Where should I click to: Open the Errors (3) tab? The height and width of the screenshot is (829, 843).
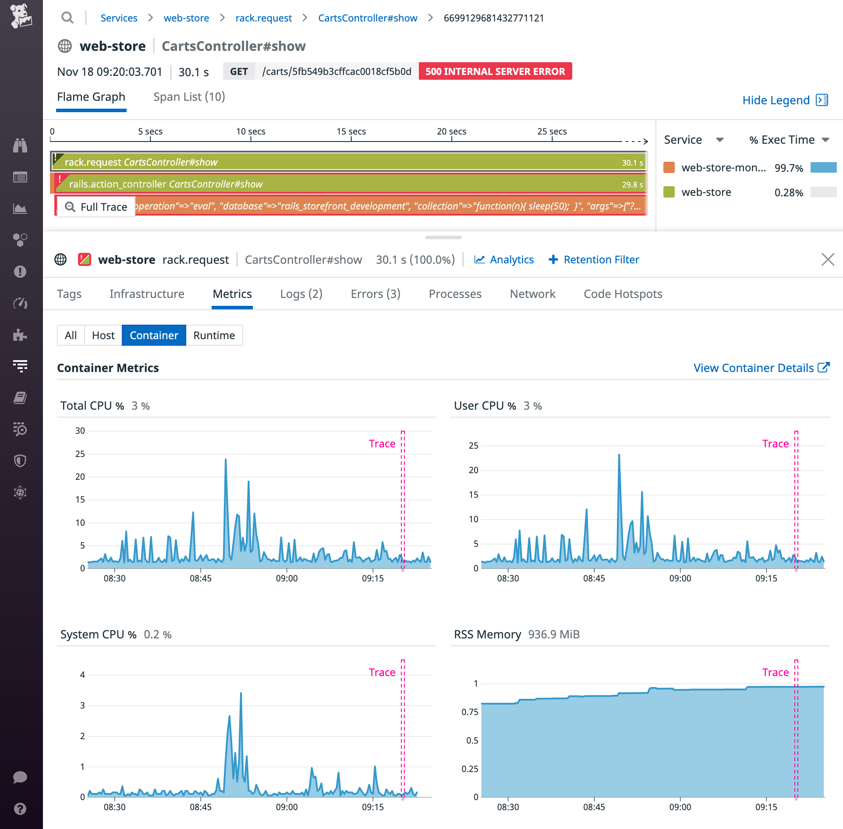coord(375,294)
